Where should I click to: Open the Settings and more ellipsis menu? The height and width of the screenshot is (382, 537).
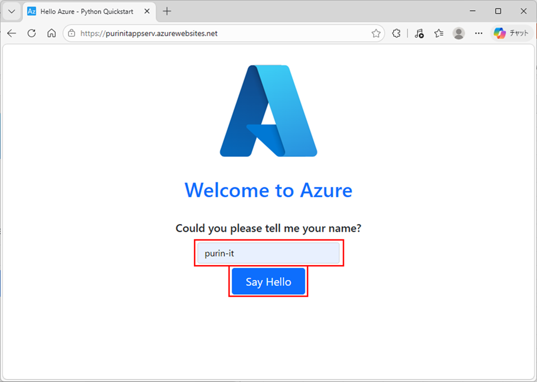[479, 33]
